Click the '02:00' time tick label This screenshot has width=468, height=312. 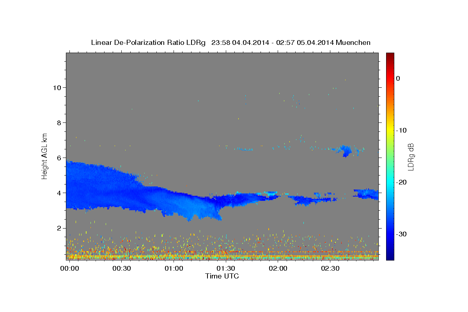[278, 269]
